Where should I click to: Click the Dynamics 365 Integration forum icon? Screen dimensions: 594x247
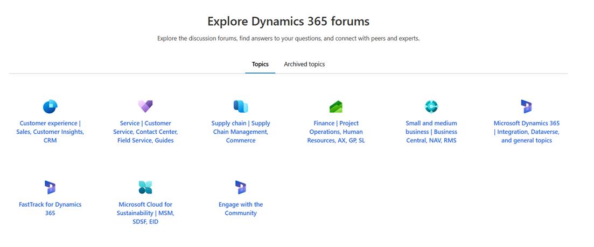click(x=526, y=106)
